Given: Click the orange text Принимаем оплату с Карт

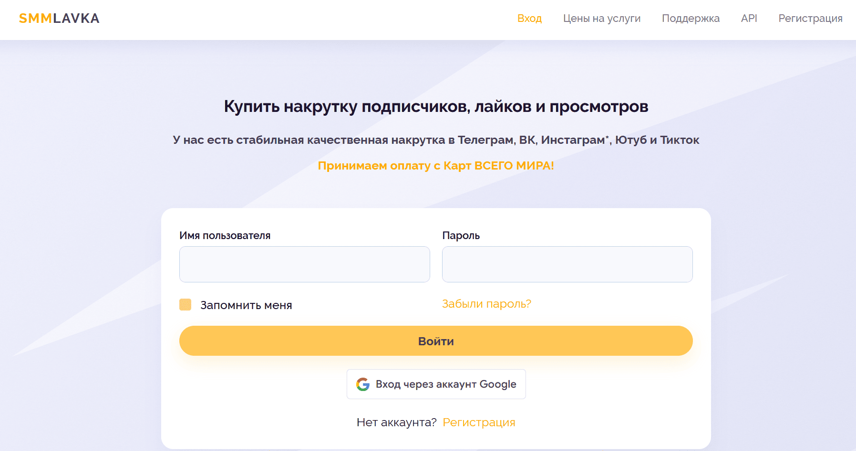Looking at the screenshot, I should coord(436,166).
